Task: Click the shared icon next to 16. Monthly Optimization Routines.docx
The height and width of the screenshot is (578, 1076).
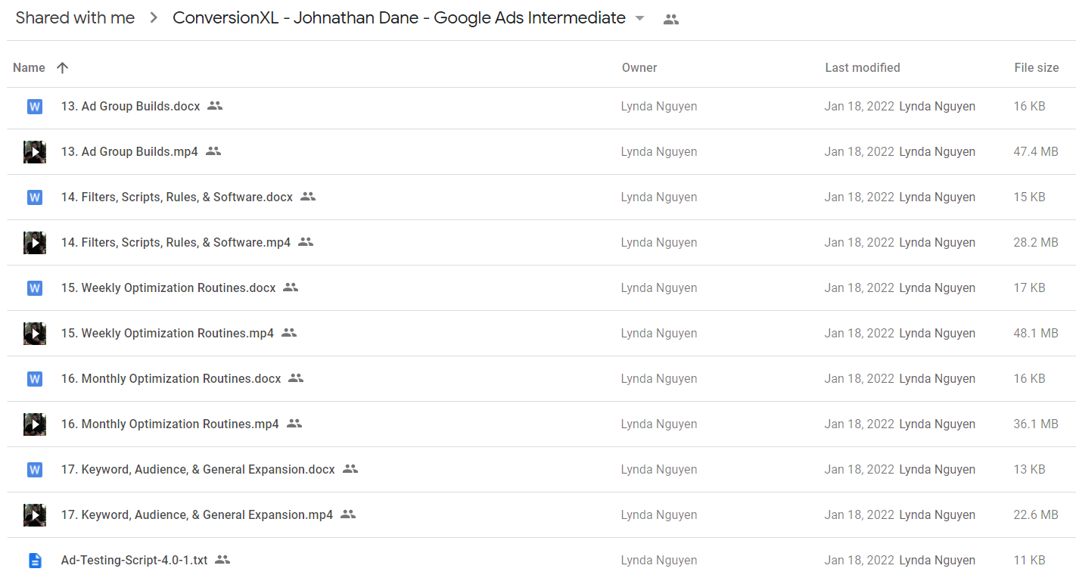Action: (296, 378)
